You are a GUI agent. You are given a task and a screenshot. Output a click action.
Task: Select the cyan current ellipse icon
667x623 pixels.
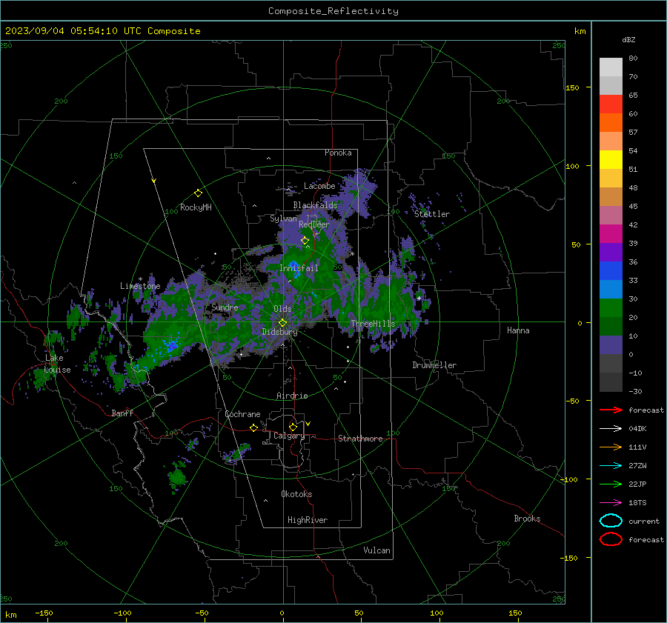pyautogui.click(x=611, y=521)
